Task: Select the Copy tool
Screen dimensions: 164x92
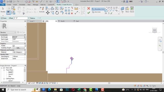Action: click(x=52, y=13)
